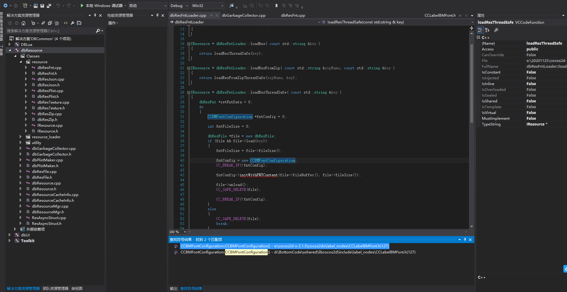Click the Categorized view icon in Properties
The image size is (567, 292).
480,30
